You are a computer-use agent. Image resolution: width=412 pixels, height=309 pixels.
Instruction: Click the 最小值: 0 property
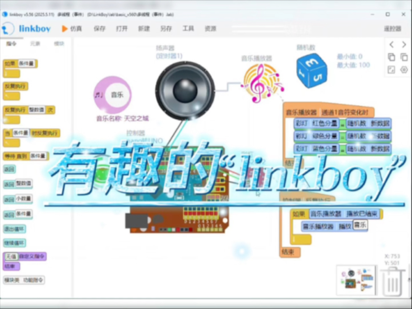point(350,56)
